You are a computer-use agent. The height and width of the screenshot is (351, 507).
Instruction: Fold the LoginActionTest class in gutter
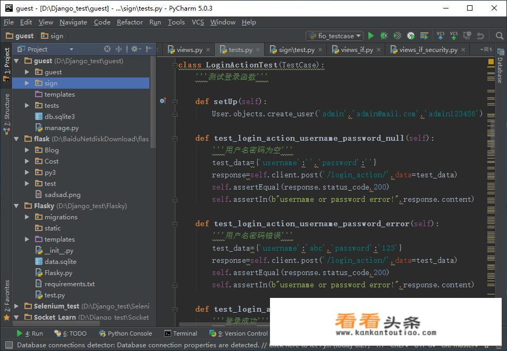(x=175, y=65)
